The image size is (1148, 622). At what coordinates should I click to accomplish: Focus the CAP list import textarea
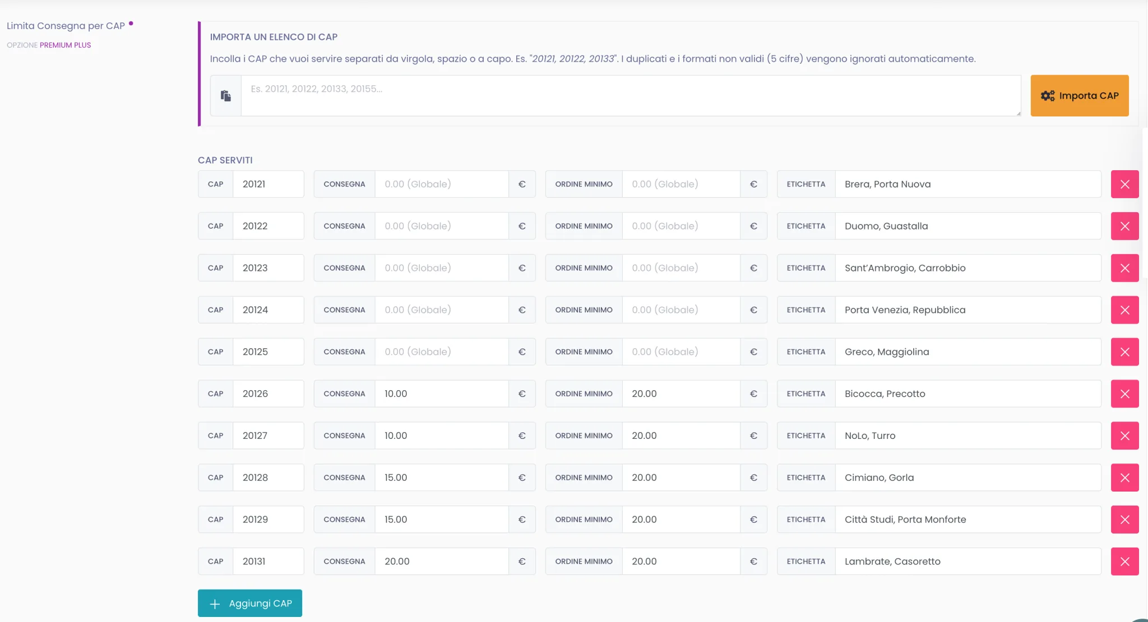click(x=631, y=96)
